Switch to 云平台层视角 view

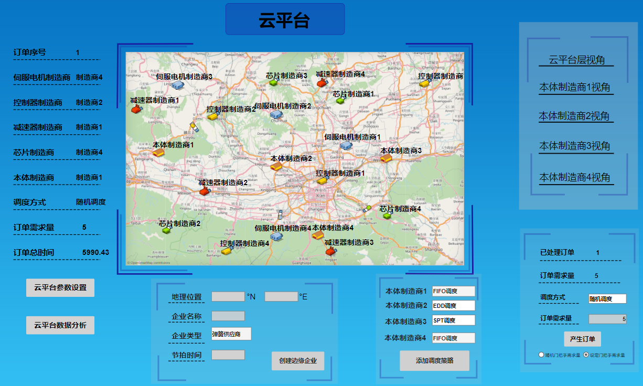575,60
